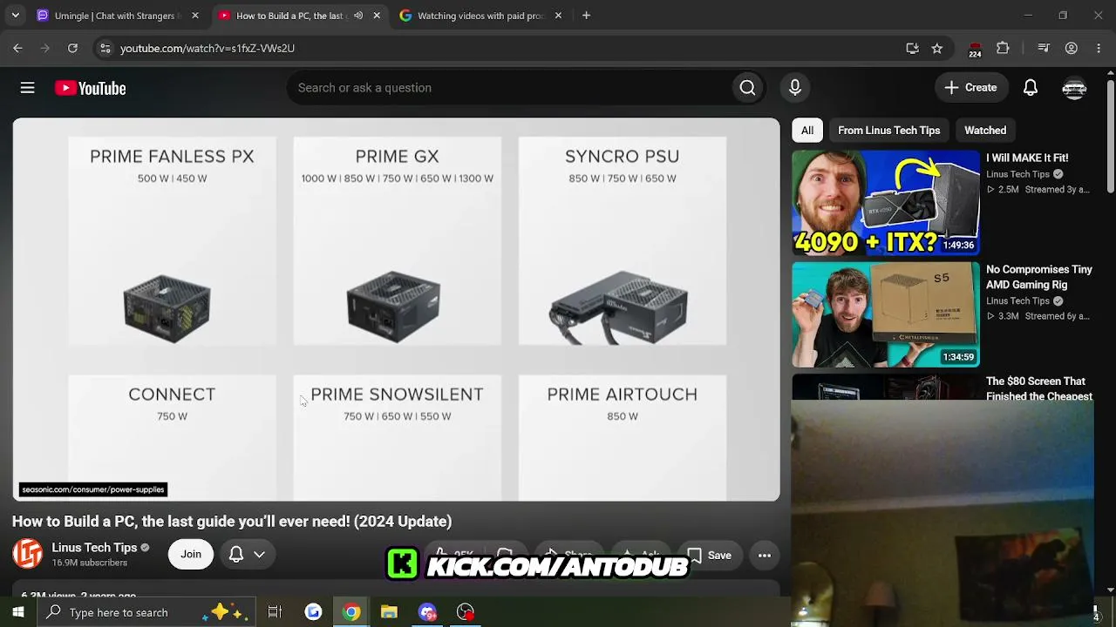Open the account avatar menu
The width and height of the screenshot is (1116, 627).
click(x=1074, y=88)
